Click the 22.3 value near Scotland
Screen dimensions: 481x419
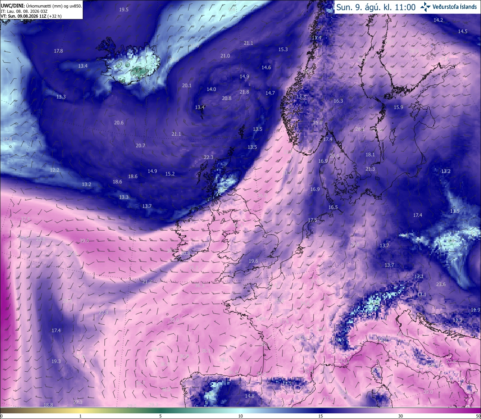209,157
